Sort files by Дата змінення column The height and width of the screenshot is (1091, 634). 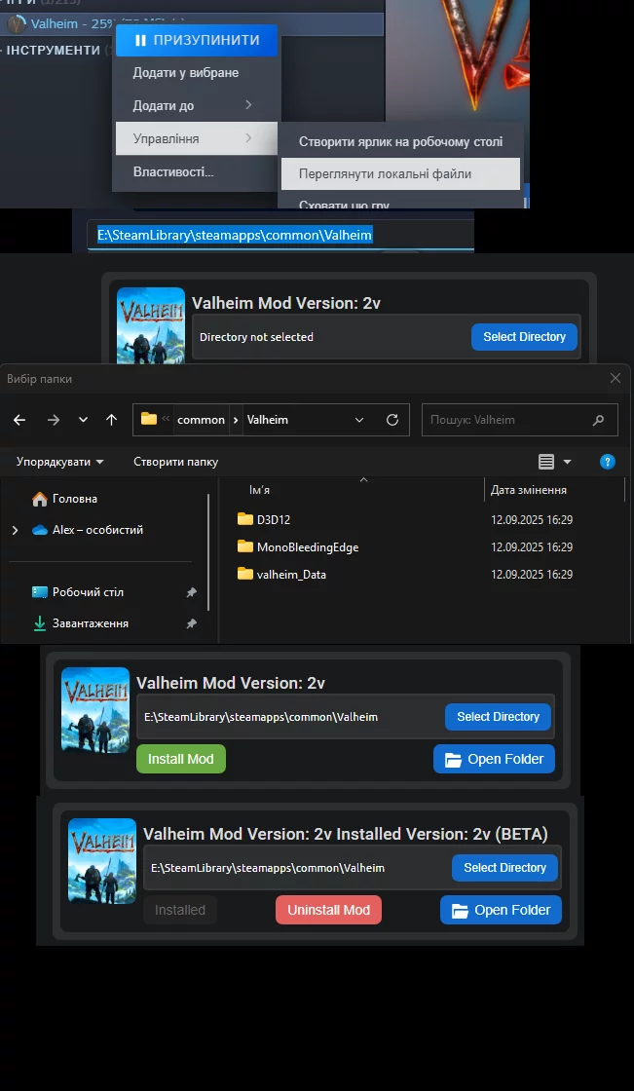529,490
